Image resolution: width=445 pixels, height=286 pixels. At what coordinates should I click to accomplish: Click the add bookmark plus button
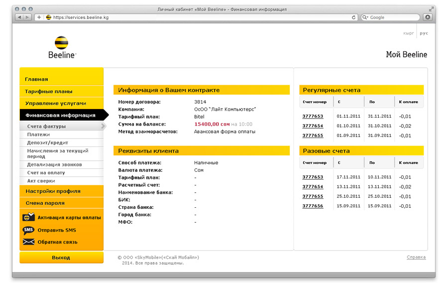39,17
